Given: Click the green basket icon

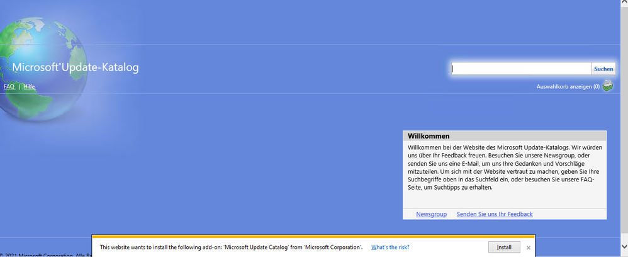Looking at the screenshot, I should [608, 86].
